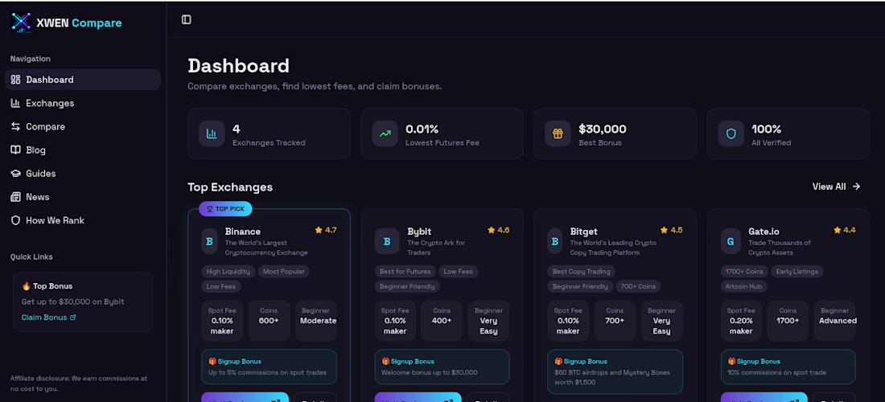Click the All Verified shield icon
This screenshot has width=885, height=402.
click(x=731, y=133)
